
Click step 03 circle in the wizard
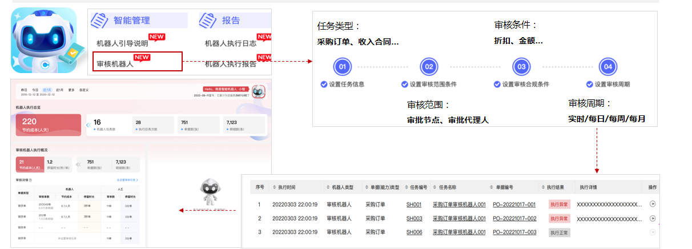(x=521, y=67)
